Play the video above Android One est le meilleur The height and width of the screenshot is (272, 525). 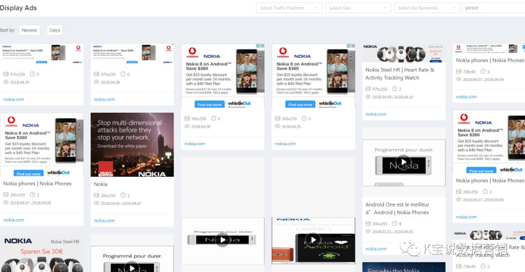[404, 162]
